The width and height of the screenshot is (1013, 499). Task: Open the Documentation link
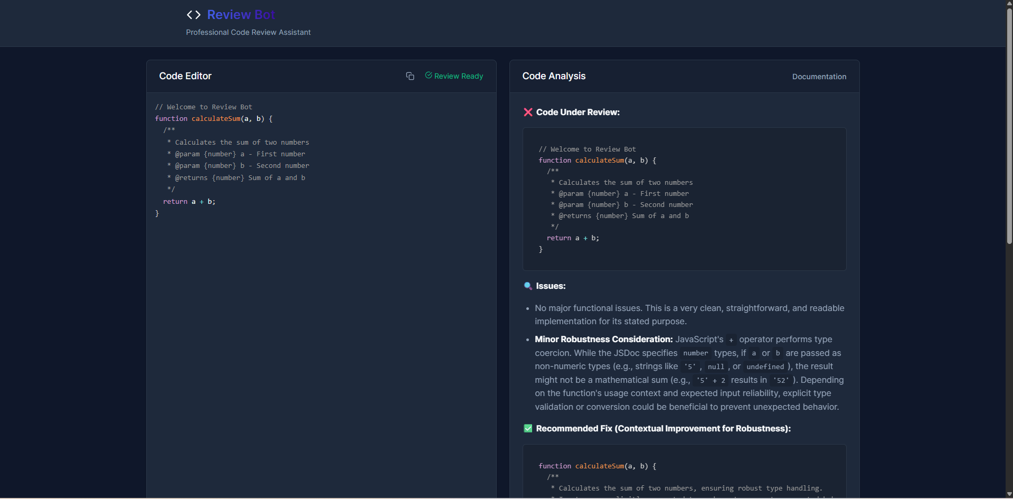click(819, 77)
